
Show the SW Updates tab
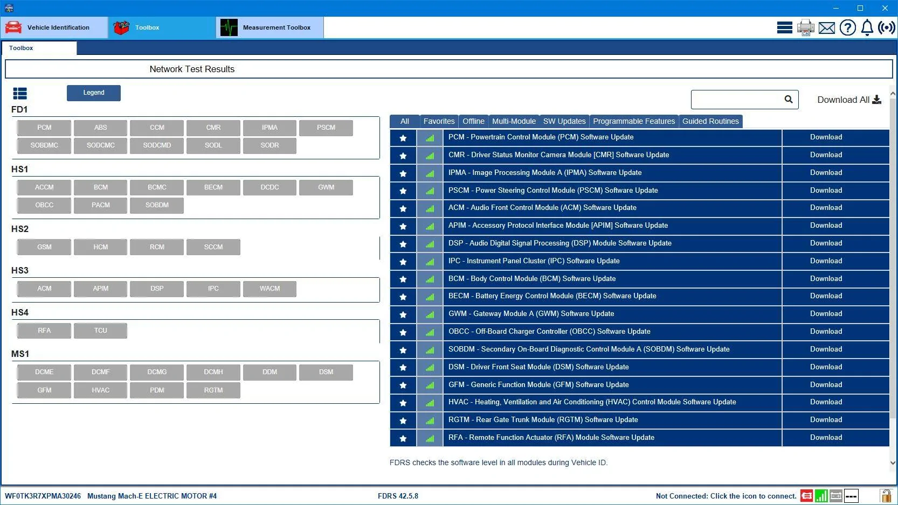(564, 122)
